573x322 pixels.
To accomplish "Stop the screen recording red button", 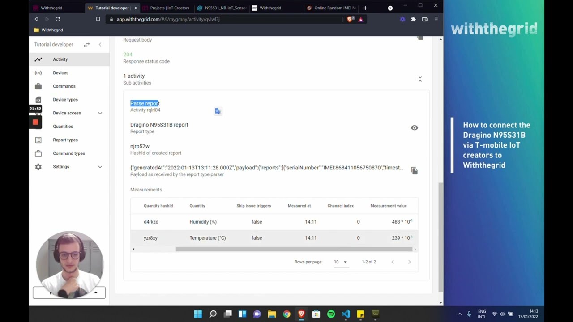I will [x=35, y=122].
